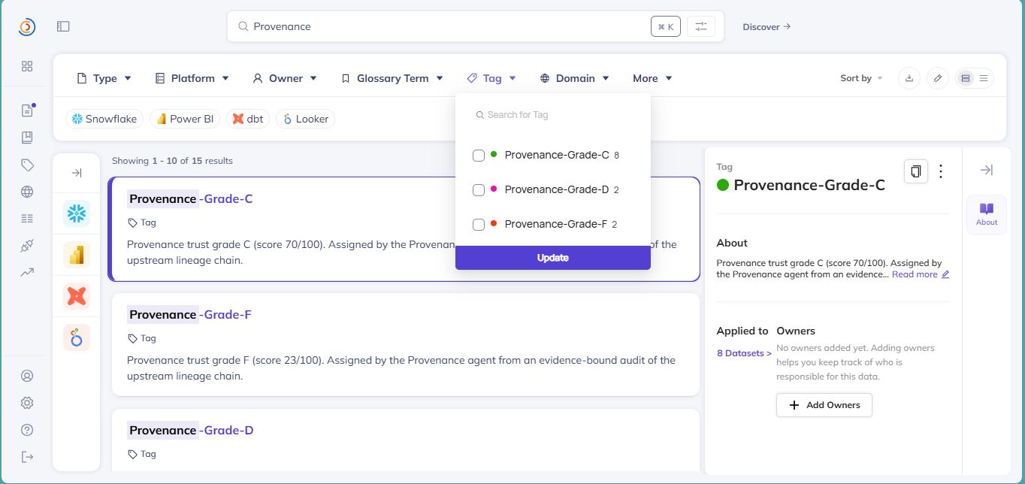Expand the Domain filter dropdown
The image size is (1025, 484).
click(x=574, y=78)
